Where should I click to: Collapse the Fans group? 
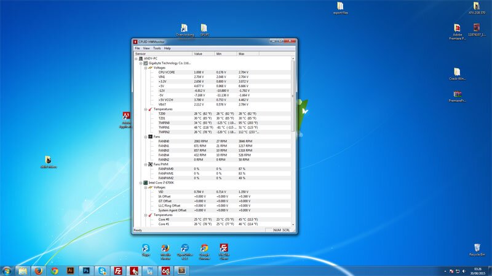146,137
